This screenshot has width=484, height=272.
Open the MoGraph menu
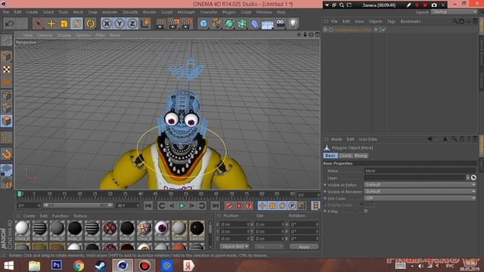point(186,12)
